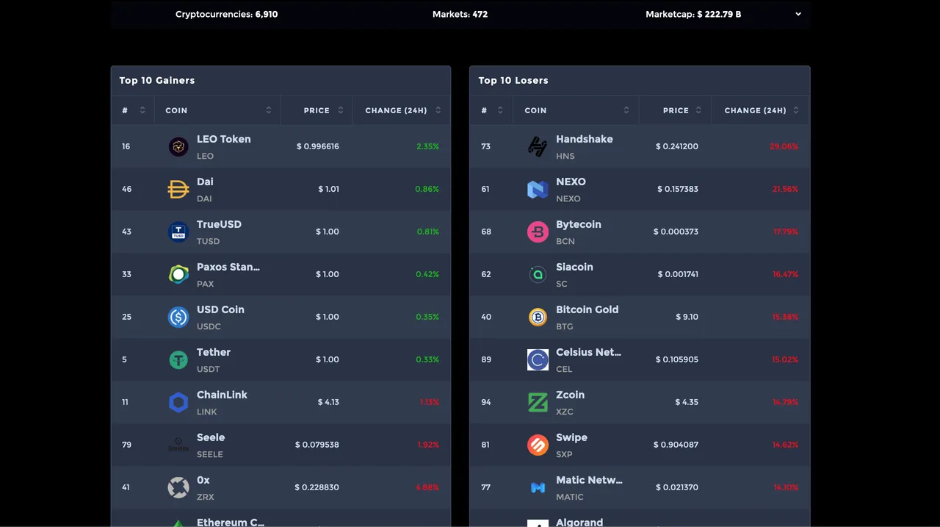Open the Dai coin name link
The width and height of the screenshot is (940, 527).
pyautogui.click(x=205, y=182)
